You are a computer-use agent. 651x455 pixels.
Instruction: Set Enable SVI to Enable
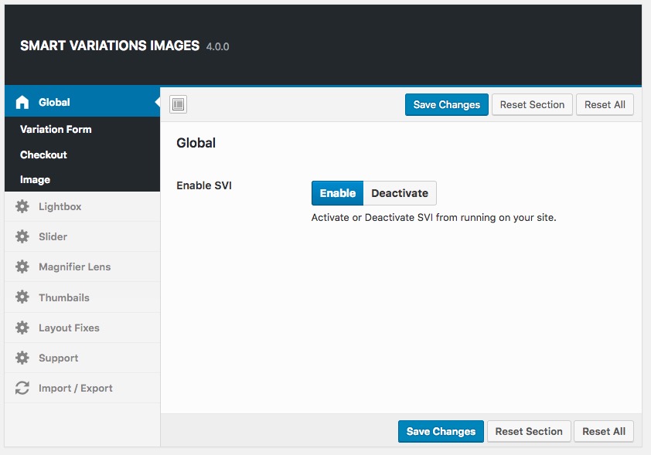[337, 193]
